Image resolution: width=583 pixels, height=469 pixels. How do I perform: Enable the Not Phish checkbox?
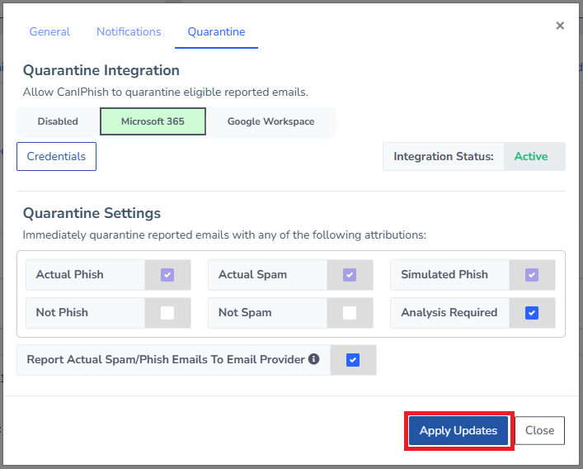pos(167,313)
